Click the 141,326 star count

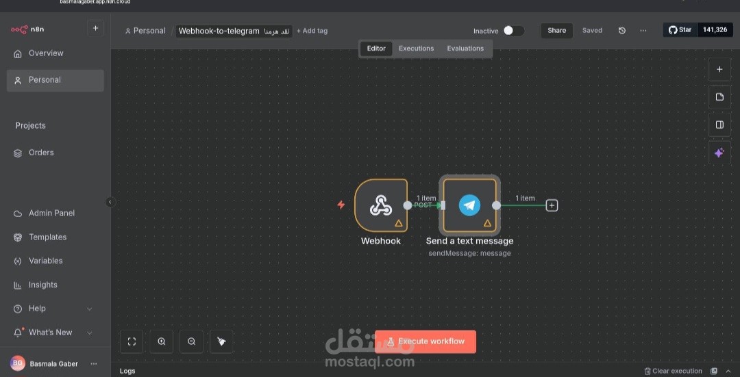click(715, 29)
